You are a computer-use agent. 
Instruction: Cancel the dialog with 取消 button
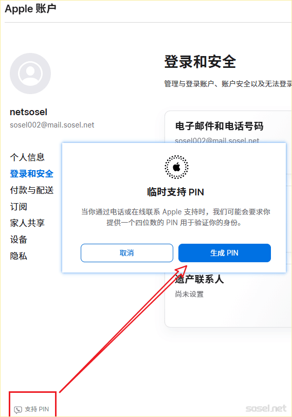[127, 253]
